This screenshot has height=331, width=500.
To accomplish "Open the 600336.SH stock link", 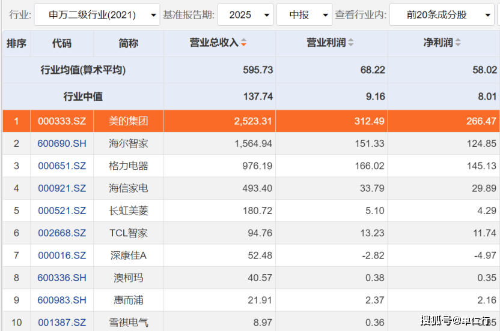I will point(62,278).
